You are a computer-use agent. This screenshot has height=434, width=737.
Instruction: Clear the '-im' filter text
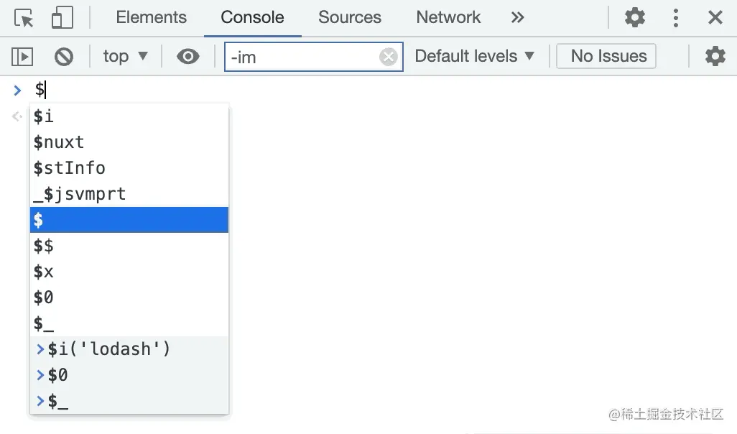(388, 57)
